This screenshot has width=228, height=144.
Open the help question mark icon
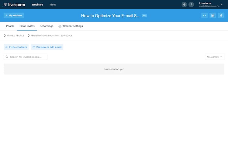191,5
